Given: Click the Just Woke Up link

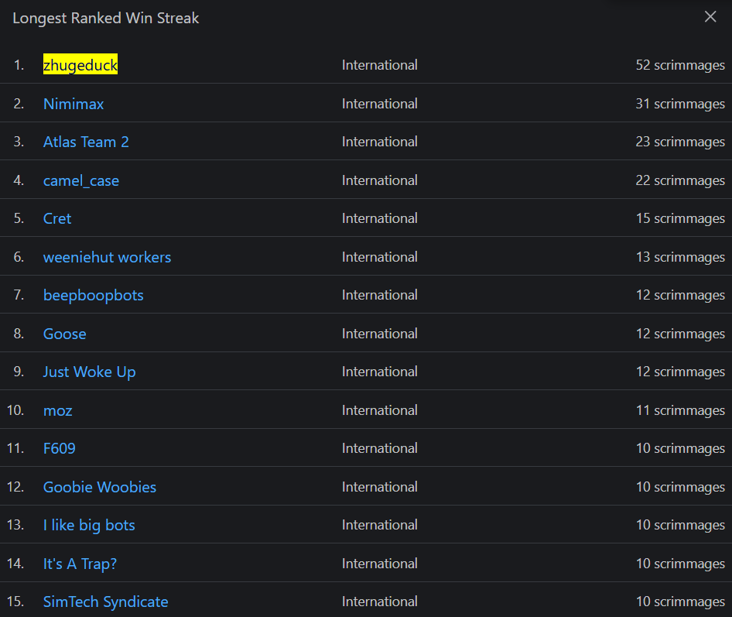Looking at the screenshot, I should (x=89, y=372).
